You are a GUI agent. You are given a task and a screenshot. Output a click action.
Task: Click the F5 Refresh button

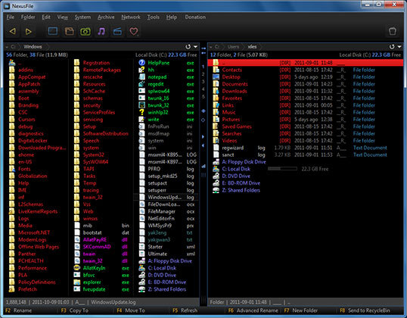pos(185,310)
